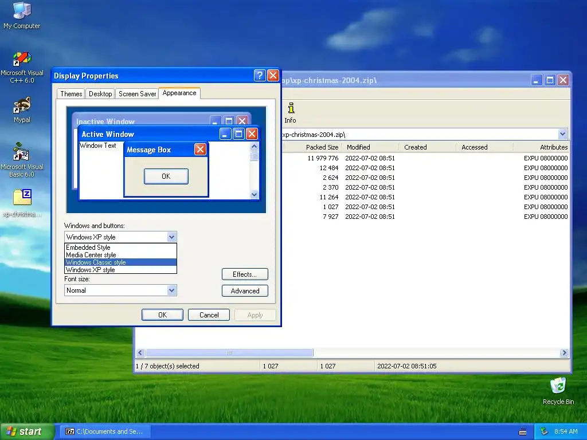Pick Windows XP style in dropdown list

click(x=120, y=270)
